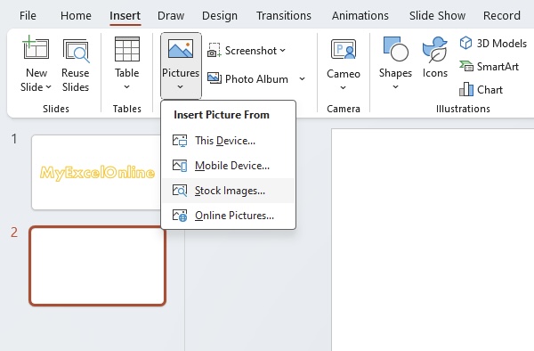The height and width of the screenshot is (351, 534).
Task: Click the Icons duck-and-leaf button
Action: [x=435, y=57]
